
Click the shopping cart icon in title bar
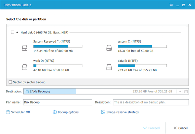pos(171,5)
